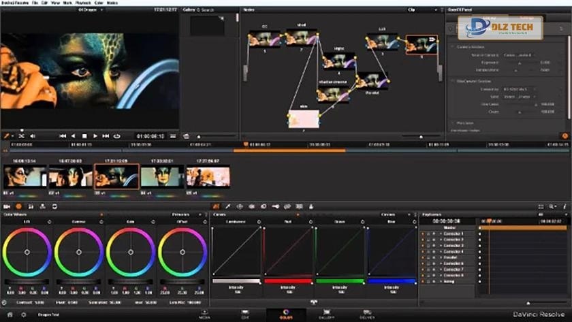Select node 1 in node editor
Screen dimensions: 572x322
pos(264,39)
